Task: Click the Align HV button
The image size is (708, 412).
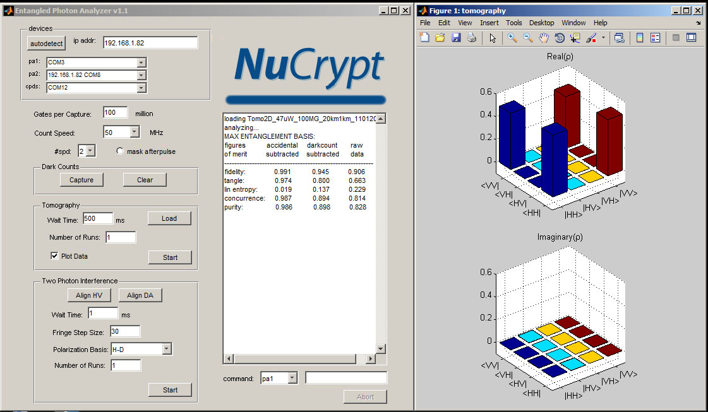Action: (89, 295)
